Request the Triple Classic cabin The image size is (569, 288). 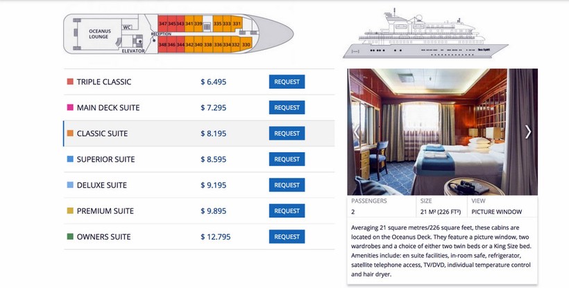[x=287, y=82]
